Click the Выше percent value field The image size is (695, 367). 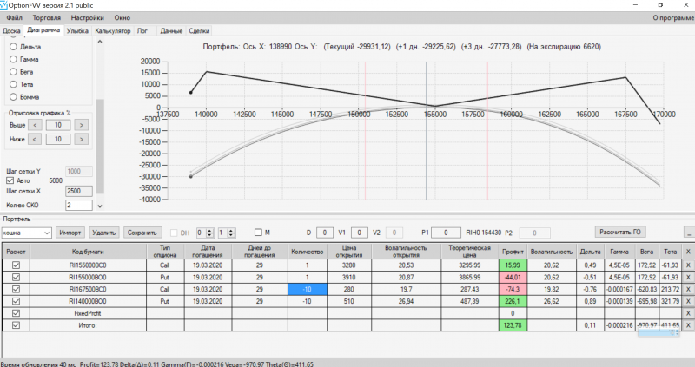click(x=58, y=125)
